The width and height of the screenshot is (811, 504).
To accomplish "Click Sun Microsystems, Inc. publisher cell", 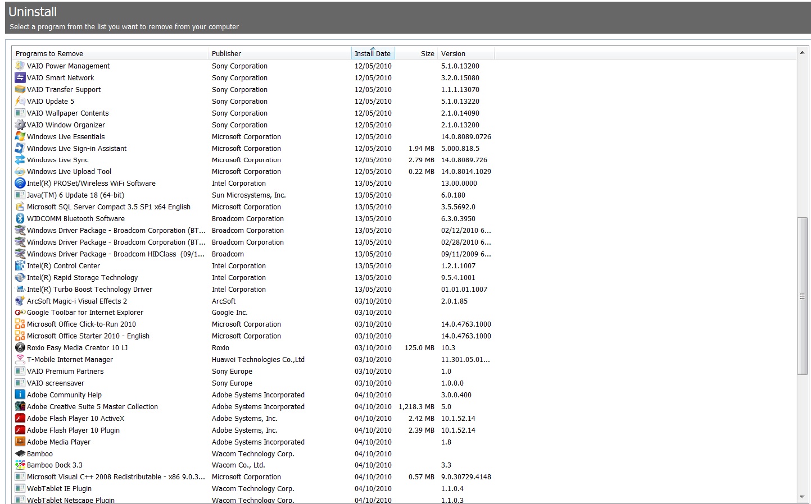I will (248, 195).
